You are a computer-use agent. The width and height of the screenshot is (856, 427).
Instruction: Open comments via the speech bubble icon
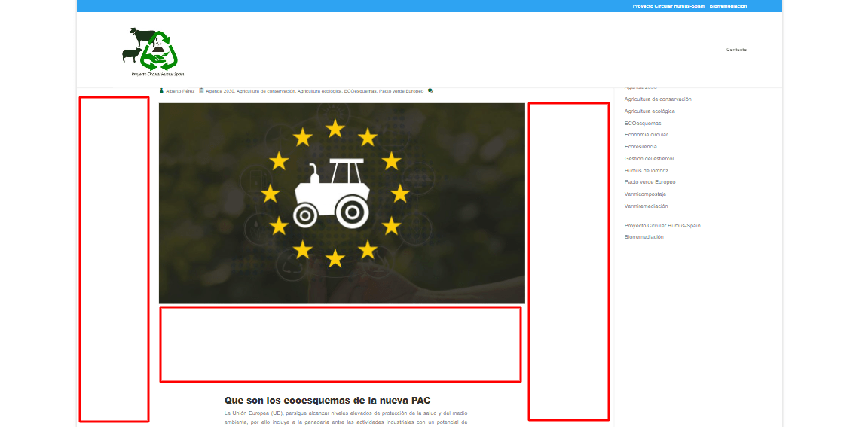coord(431,91)
